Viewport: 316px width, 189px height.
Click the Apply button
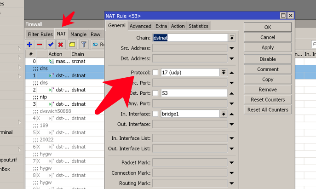(x=268, y=47)
